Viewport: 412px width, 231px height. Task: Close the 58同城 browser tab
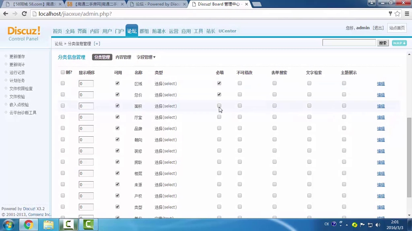click(x=60, y=4)
